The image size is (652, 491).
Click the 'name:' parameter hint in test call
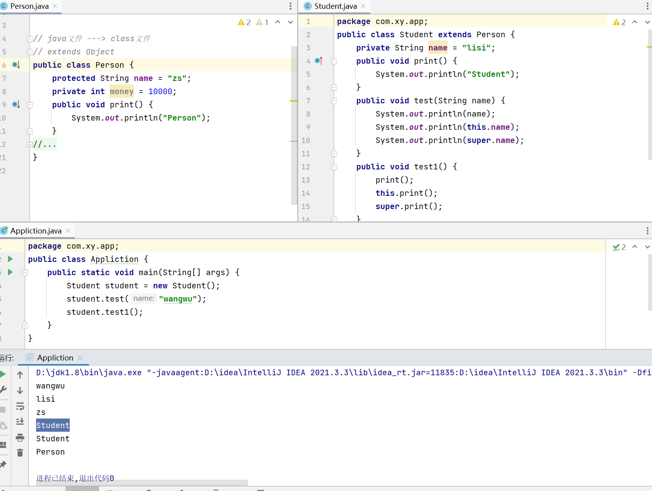point(143,298)
